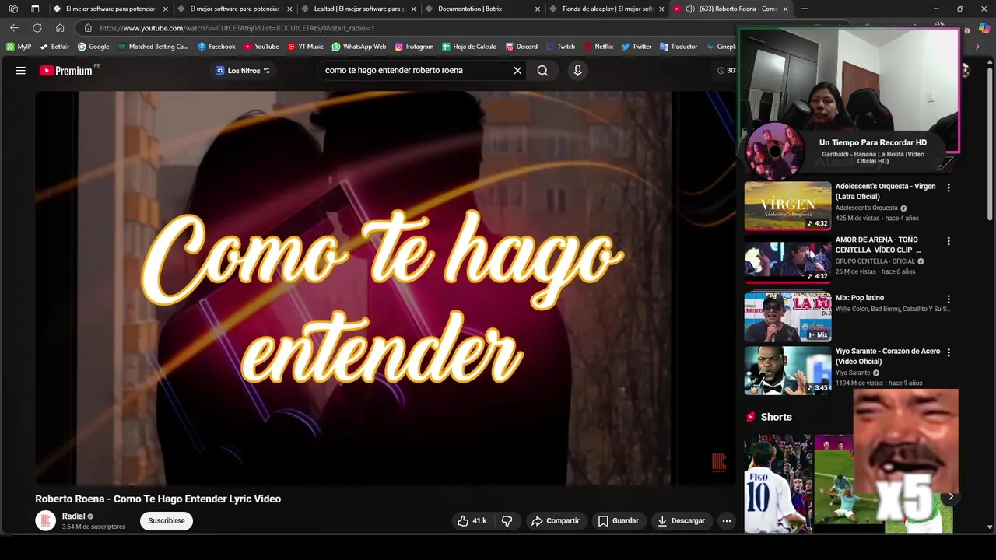Click the Compartir share button
This screenshot has width=996, height=560.
pyautogui.click(x=555, y=521)
